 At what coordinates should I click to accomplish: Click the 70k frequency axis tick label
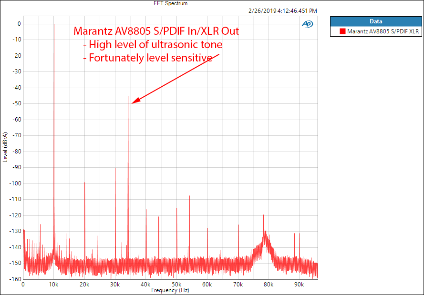point(238,285)
